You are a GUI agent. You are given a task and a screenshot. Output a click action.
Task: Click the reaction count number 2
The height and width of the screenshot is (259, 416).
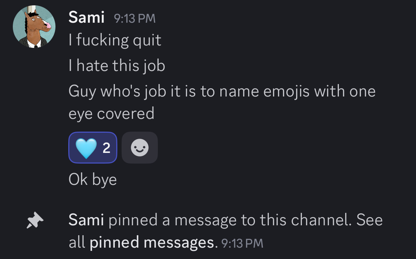106,148
